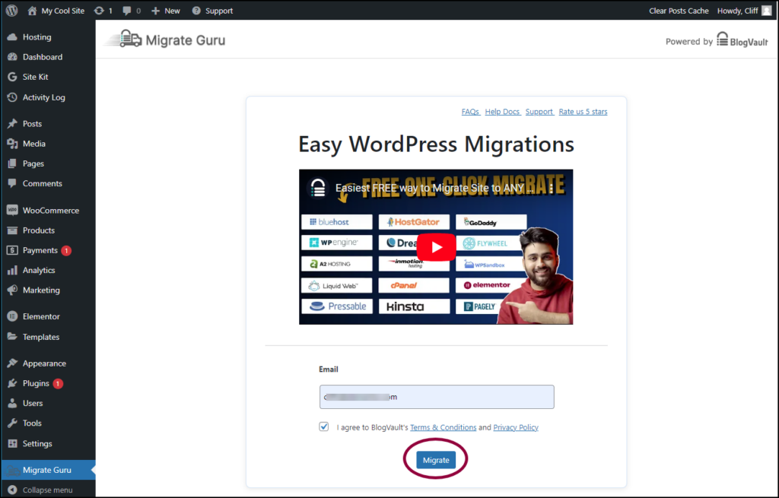Select the Posts pushpin icon in sidebar
The image size is (779, 498).
pyautogui.click(x=14, y=123)
